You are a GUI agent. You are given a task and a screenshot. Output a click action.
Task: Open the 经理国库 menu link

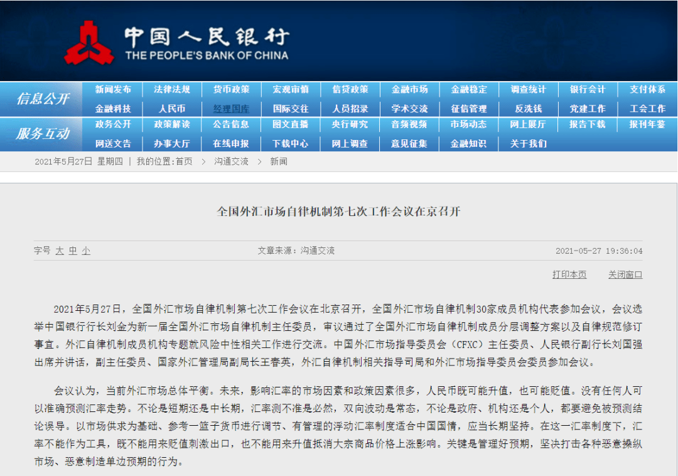click(231, 109)
